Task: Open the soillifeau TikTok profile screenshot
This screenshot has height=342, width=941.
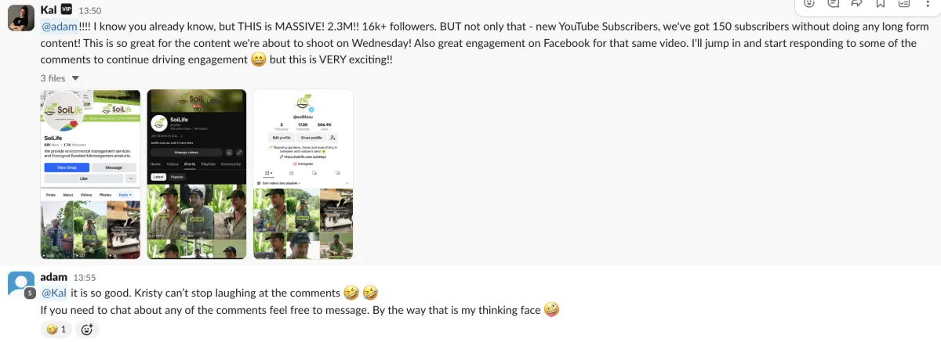Action: tap(303, 175)
